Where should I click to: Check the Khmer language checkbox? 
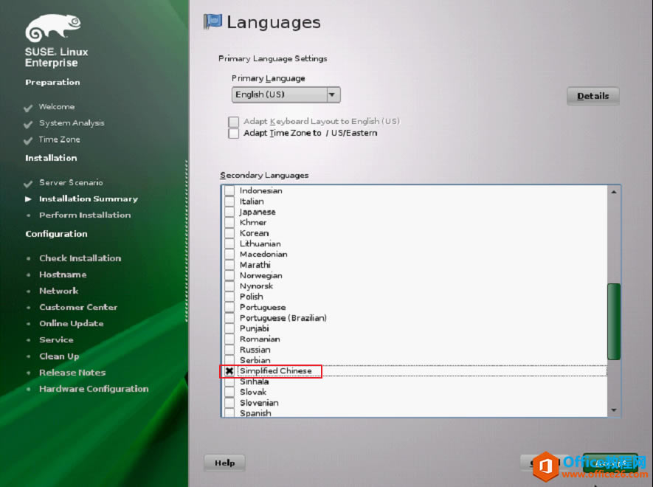(x=229, y=222)
